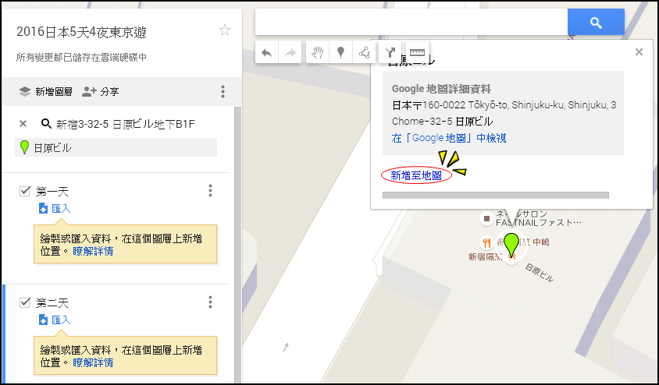Click the blue search magnifier button
Image resolution: width=659 pixels, height=385 pixels.
pos(596,23)
